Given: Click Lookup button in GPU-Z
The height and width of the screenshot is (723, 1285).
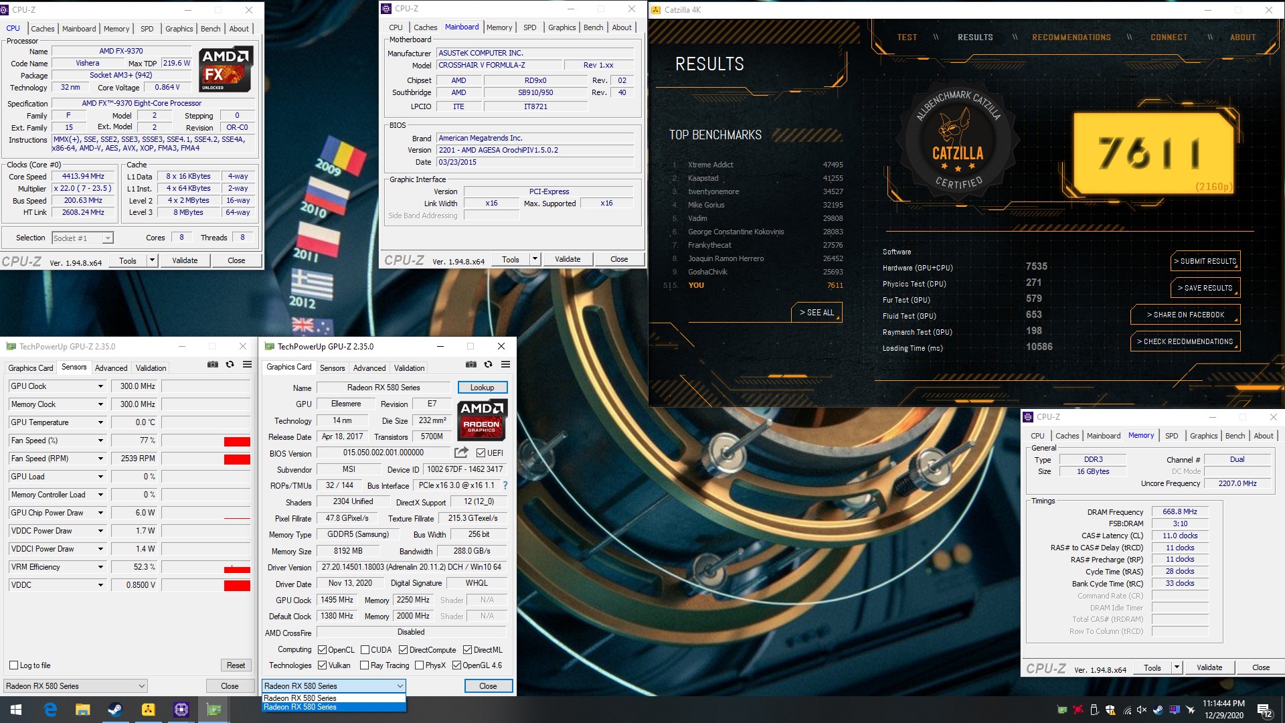Looking at the screenshot, I should tap(483, 388).
